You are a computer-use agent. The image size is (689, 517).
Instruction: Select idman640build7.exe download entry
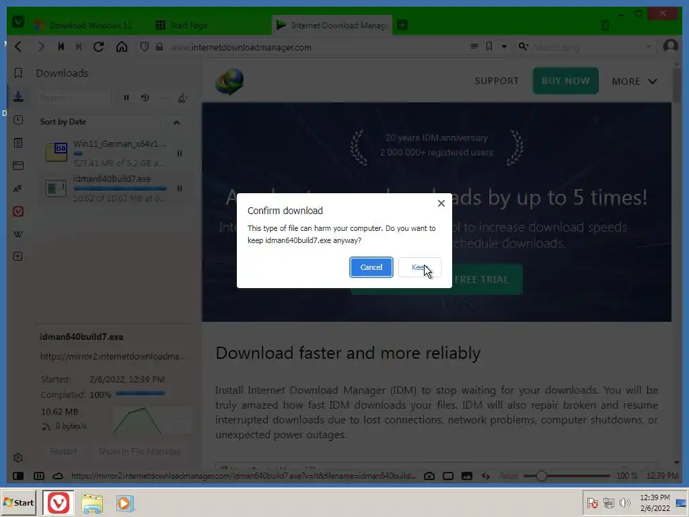(115, 188)
